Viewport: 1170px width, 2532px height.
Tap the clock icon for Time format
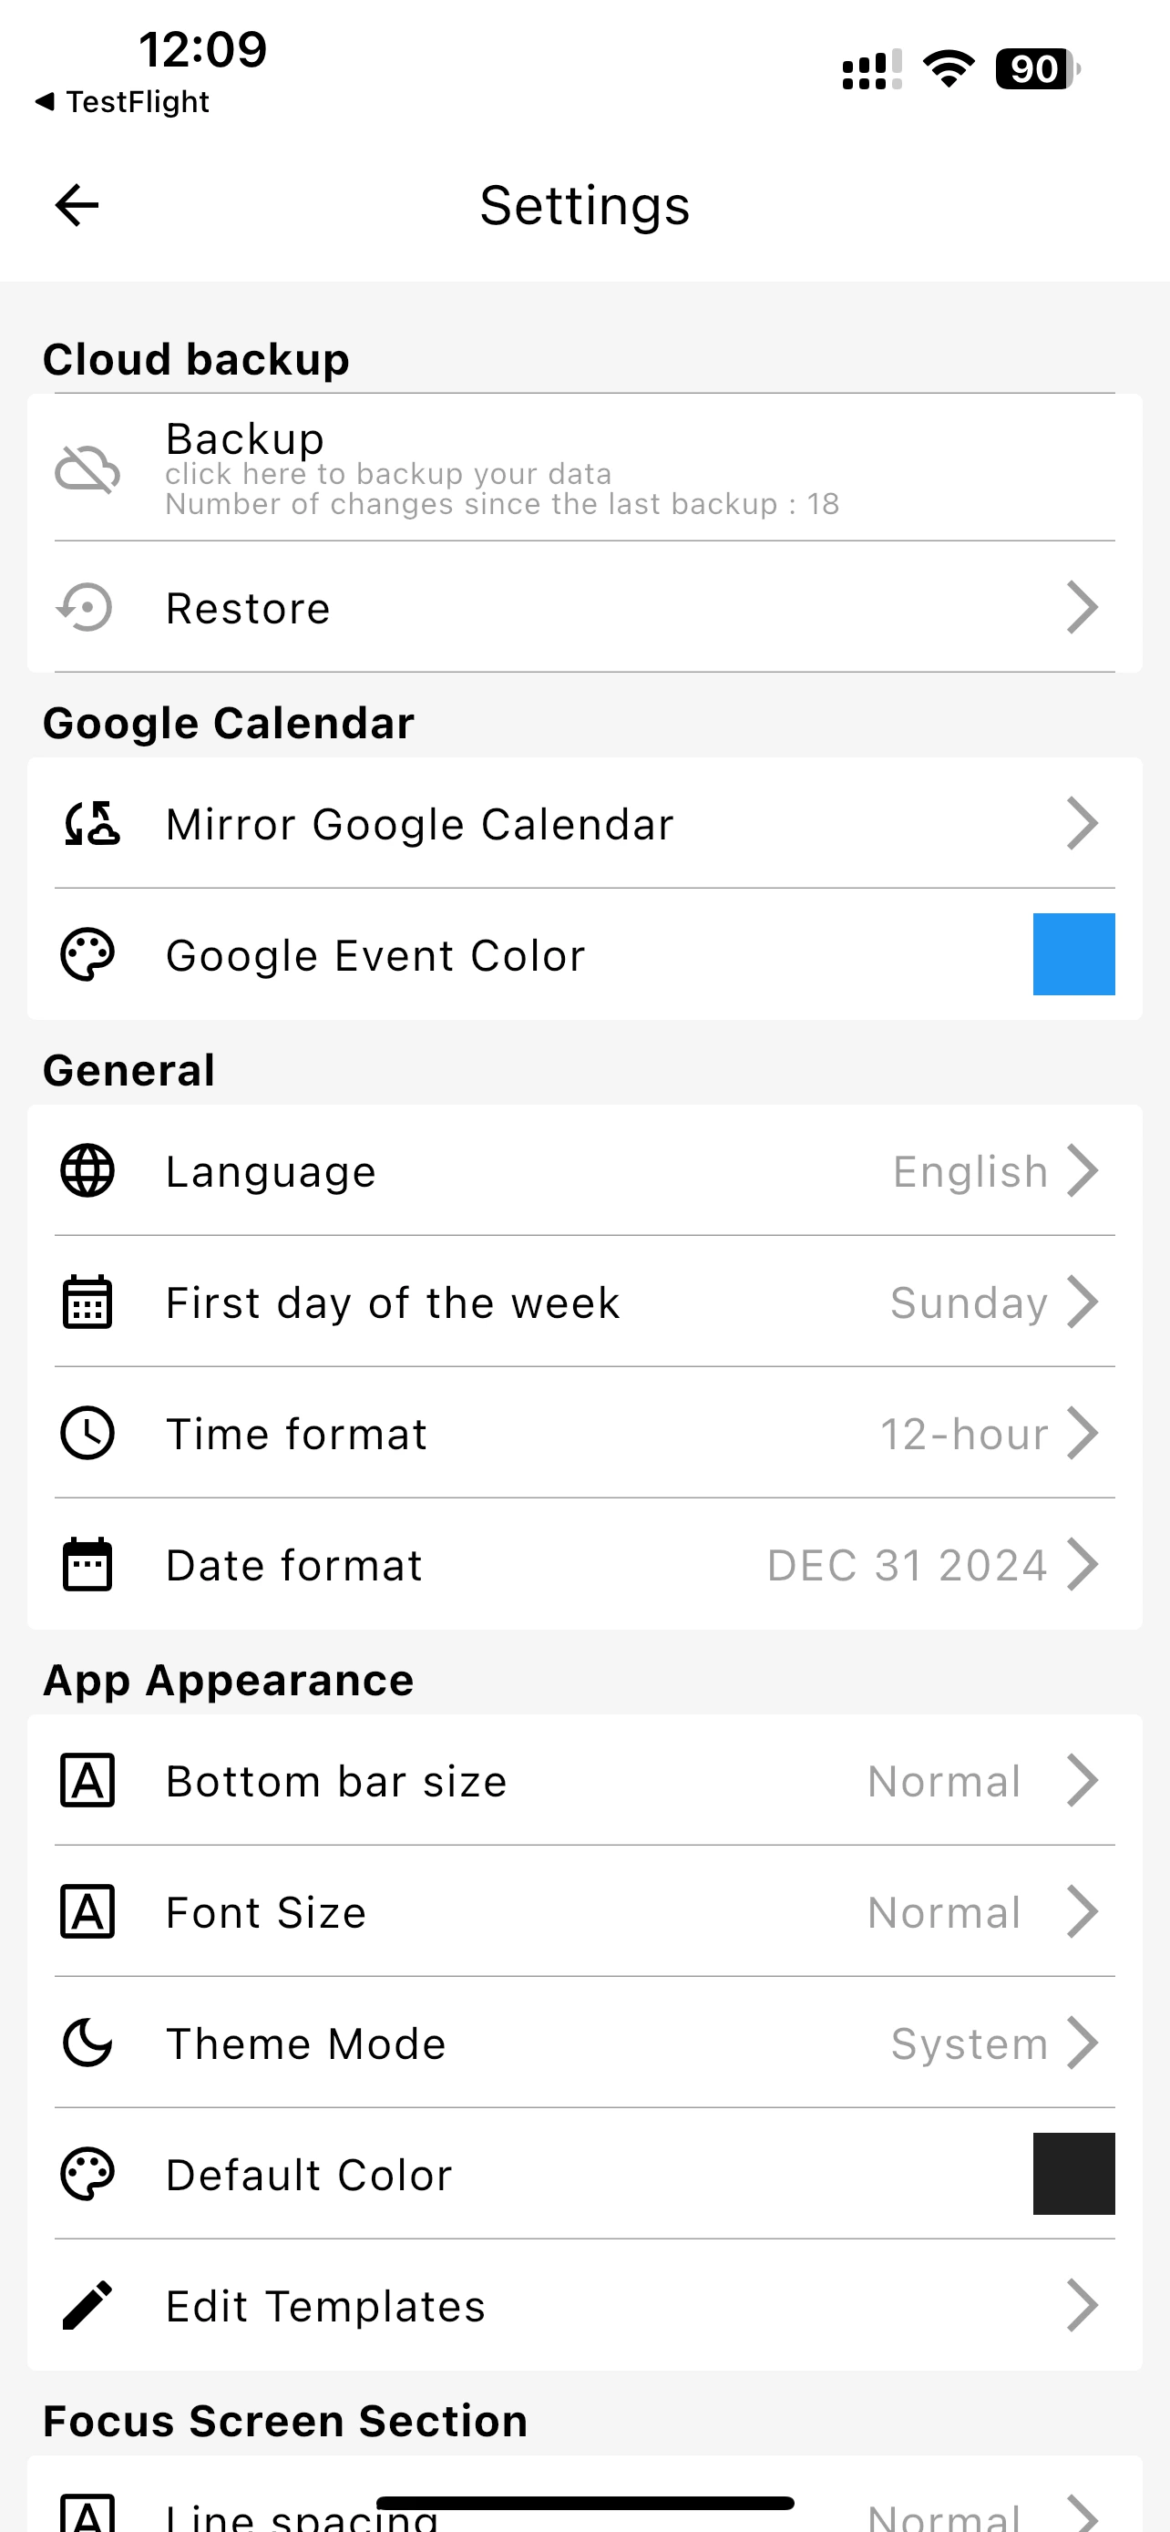[x=87, y=1433]
